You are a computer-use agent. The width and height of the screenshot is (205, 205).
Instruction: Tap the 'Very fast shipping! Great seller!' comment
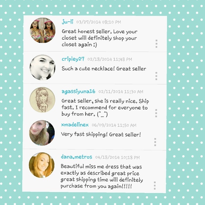(x=101, y=134)
